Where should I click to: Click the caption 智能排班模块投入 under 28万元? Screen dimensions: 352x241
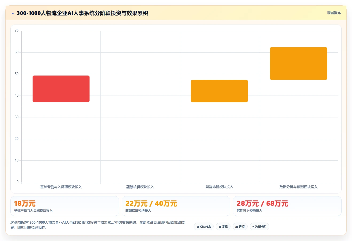click(x=249, y=211)
